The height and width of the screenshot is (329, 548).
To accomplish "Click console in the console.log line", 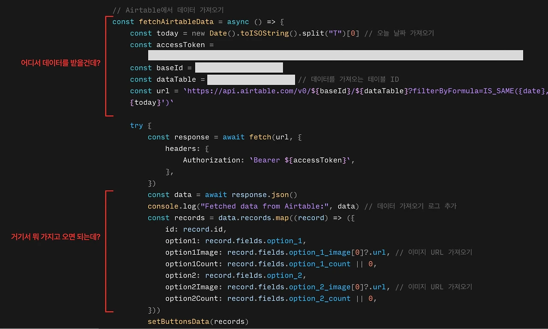I will coord(163,206).
